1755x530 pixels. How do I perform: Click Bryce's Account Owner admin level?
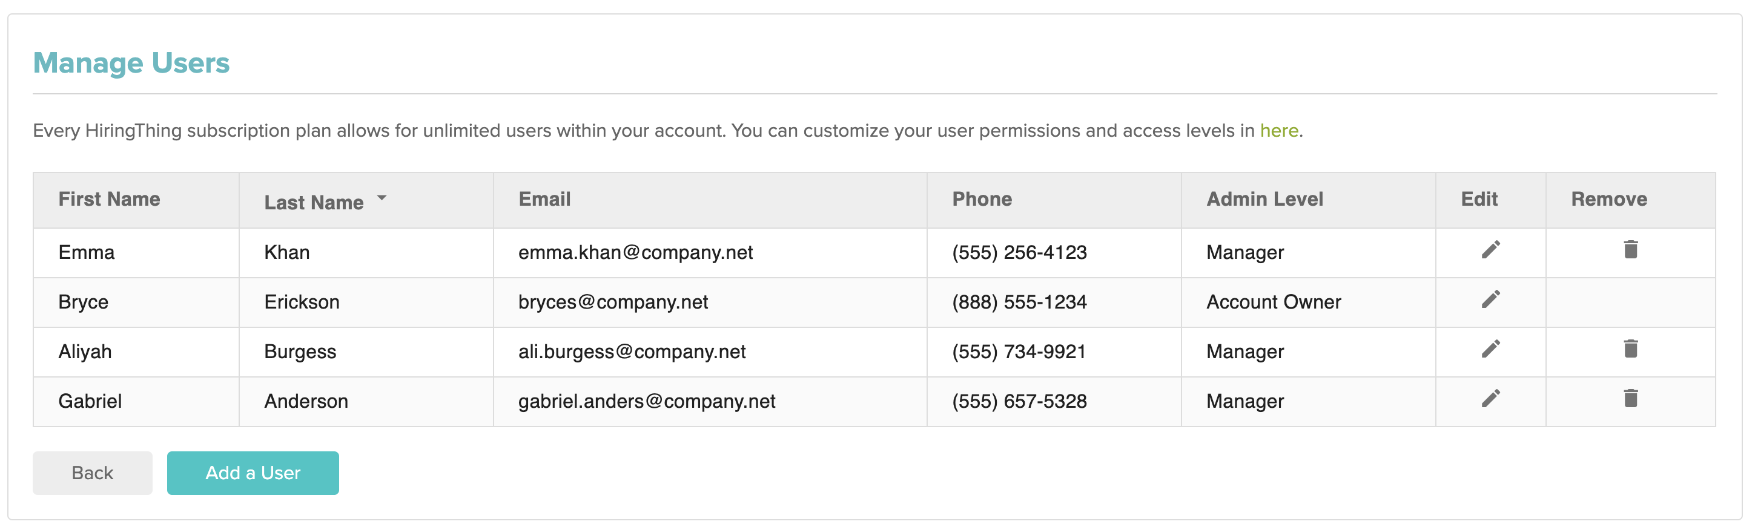click(1273, 302)
